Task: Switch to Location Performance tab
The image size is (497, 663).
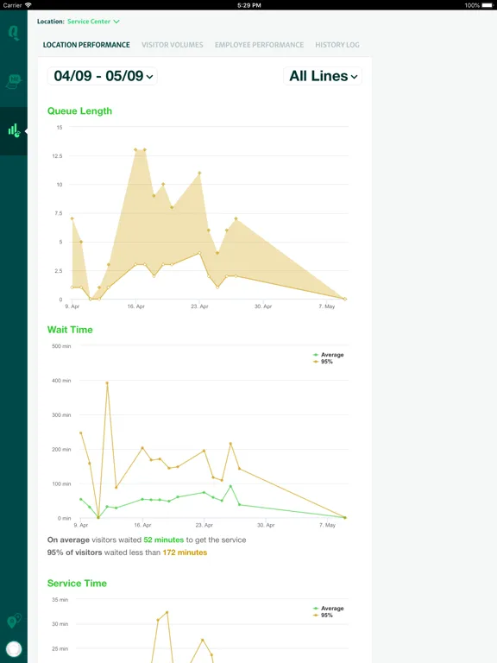Action: pos(86,45)
